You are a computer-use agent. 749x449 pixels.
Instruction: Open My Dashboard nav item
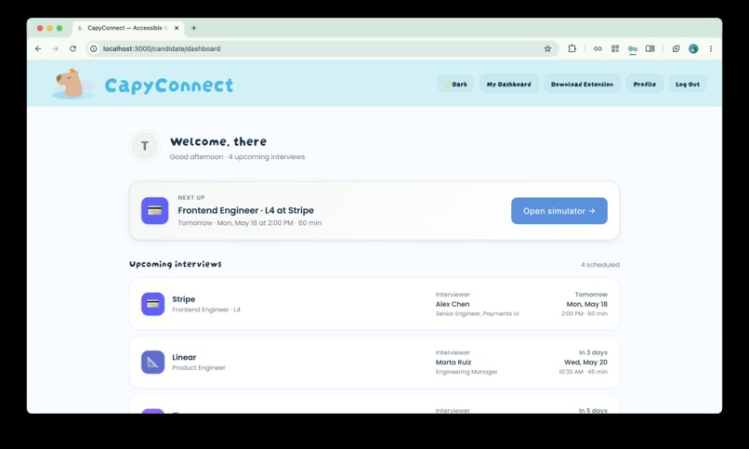click(x=508, y=84)
